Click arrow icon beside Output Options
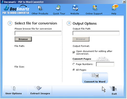 tap(69, 23)
